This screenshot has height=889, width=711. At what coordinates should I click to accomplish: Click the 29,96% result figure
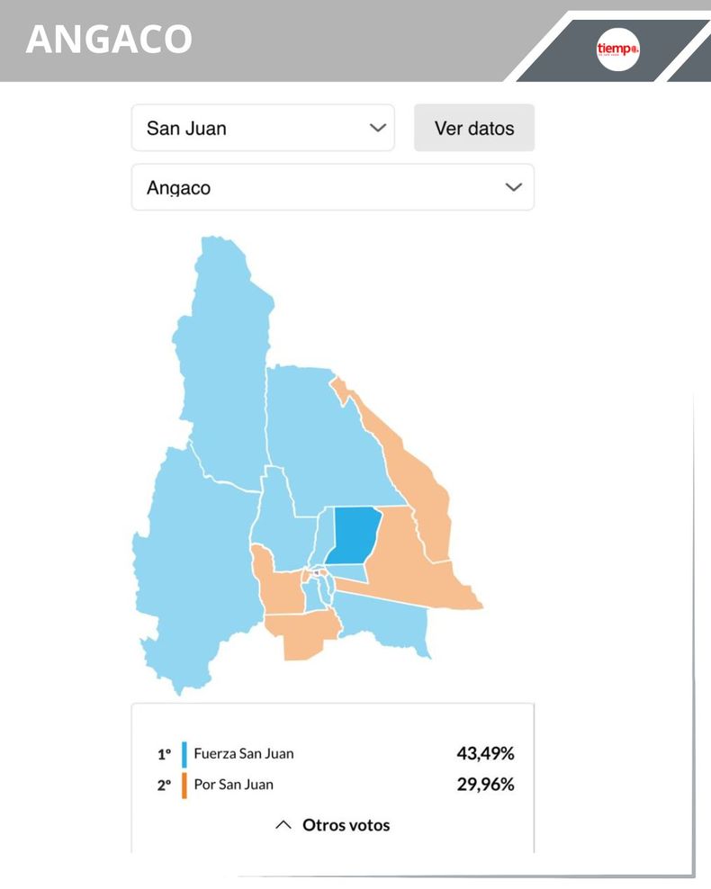pyautogui.click(x=485, y=785)
